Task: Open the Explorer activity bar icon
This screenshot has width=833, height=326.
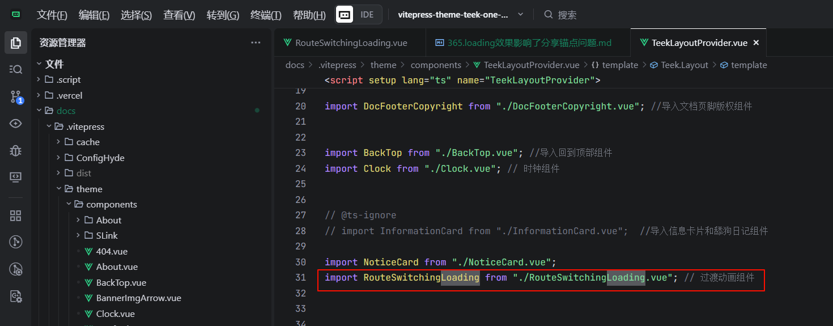Action: 16,43
